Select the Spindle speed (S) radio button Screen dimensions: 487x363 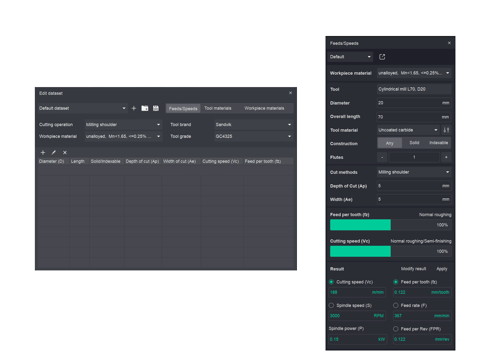pyautogui.click(x=331, y=306)
